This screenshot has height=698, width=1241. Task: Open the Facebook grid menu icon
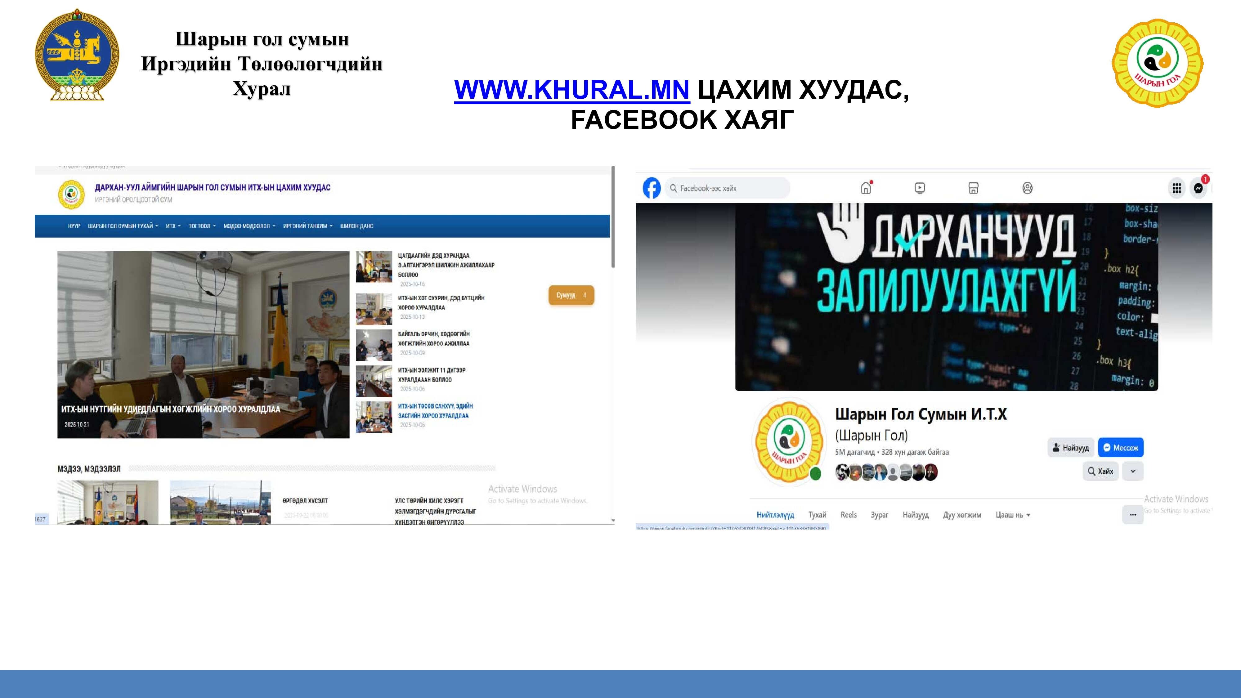pyautogui.click(x=1176, y=188)
